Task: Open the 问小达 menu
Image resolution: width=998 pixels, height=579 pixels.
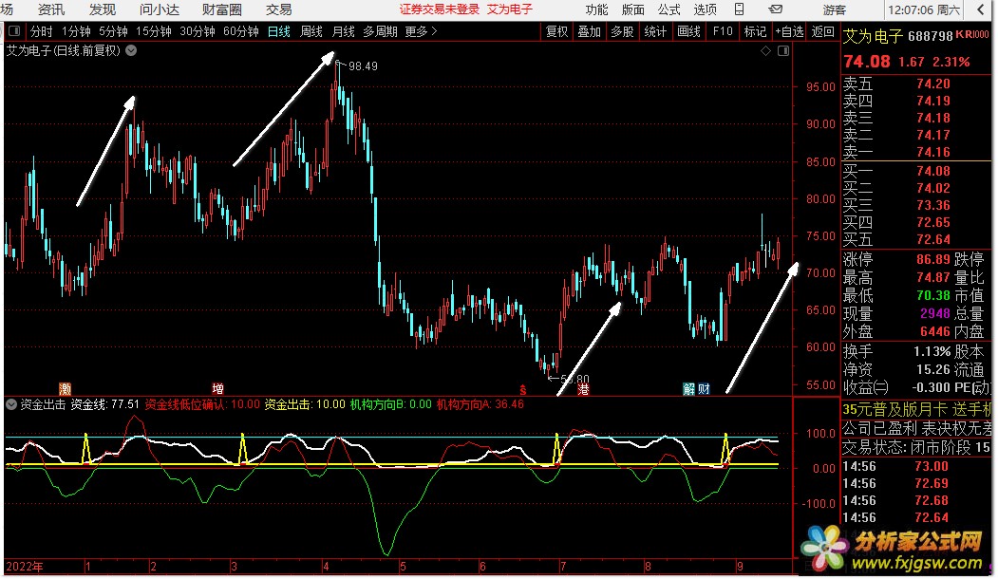Action: (160, 9)
